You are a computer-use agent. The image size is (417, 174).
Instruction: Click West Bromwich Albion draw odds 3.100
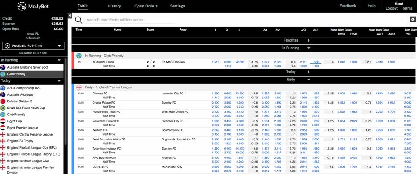point(227,139)
